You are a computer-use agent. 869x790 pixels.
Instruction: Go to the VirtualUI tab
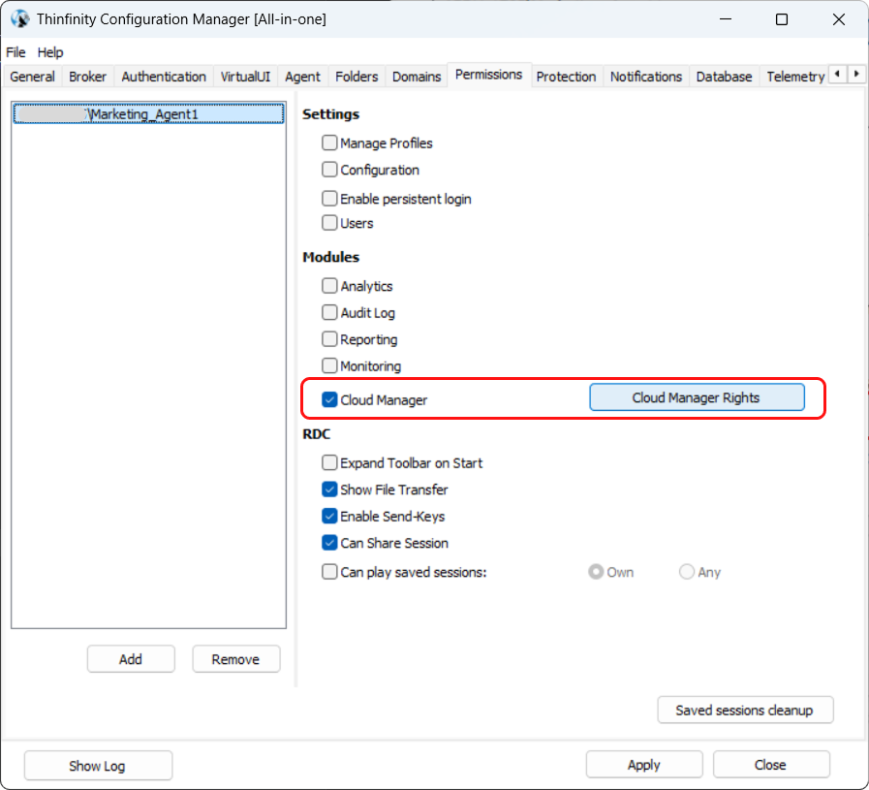click(245, 77)
